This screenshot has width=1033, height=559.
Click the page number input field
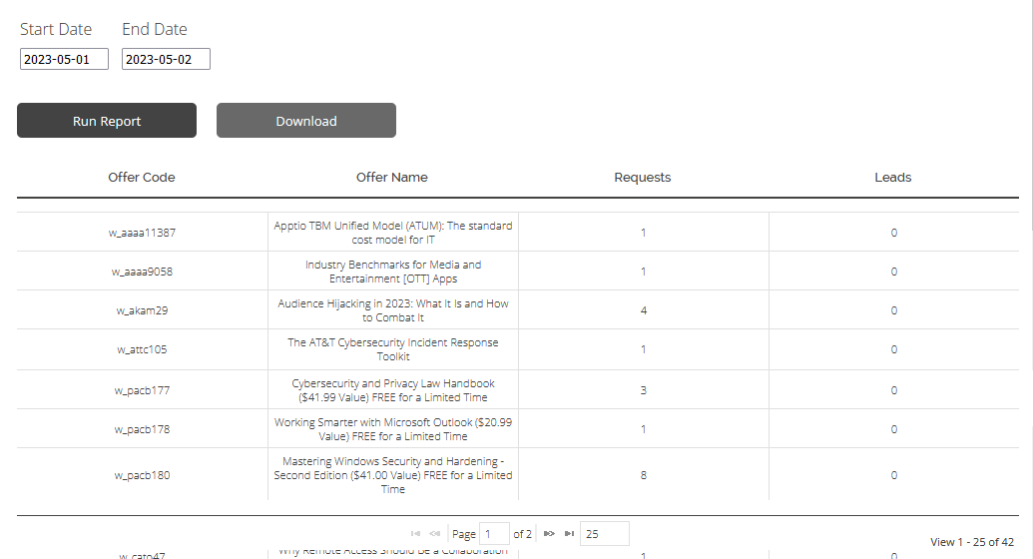tap(494, 533)
